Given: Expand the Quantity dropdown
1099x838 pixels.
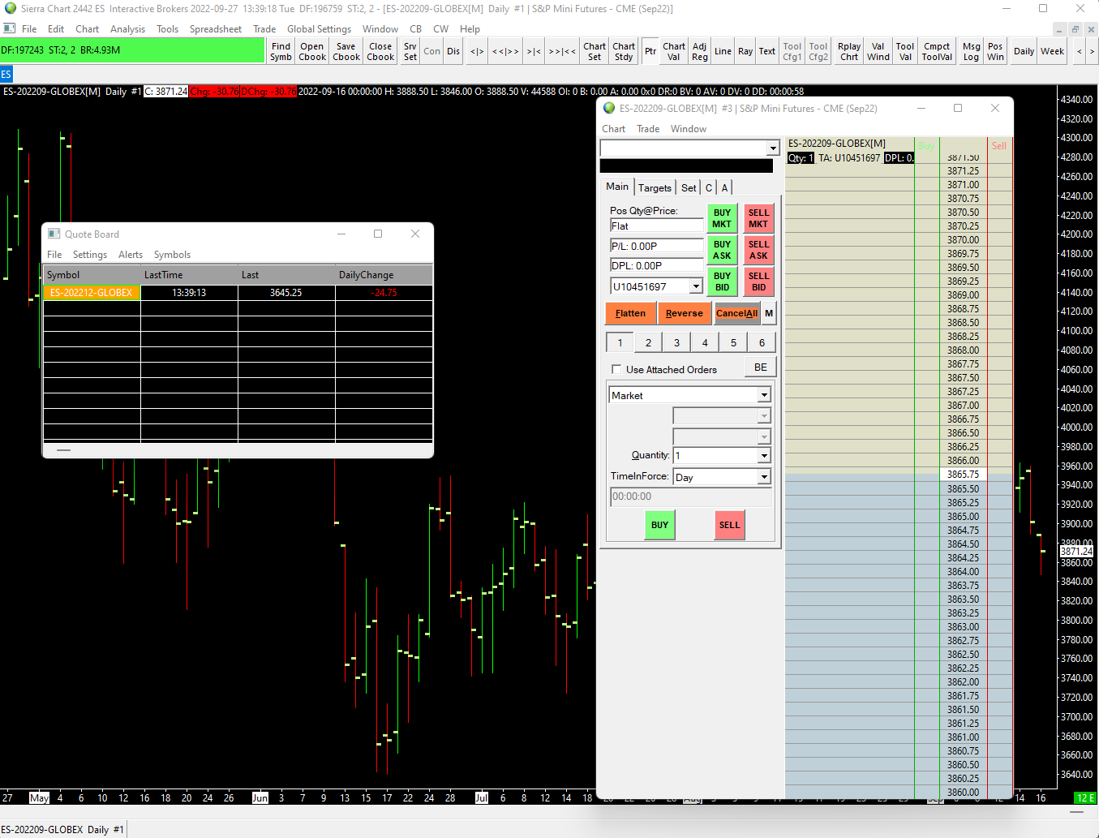Looking at the screenshot, I should tap(764, 456).
